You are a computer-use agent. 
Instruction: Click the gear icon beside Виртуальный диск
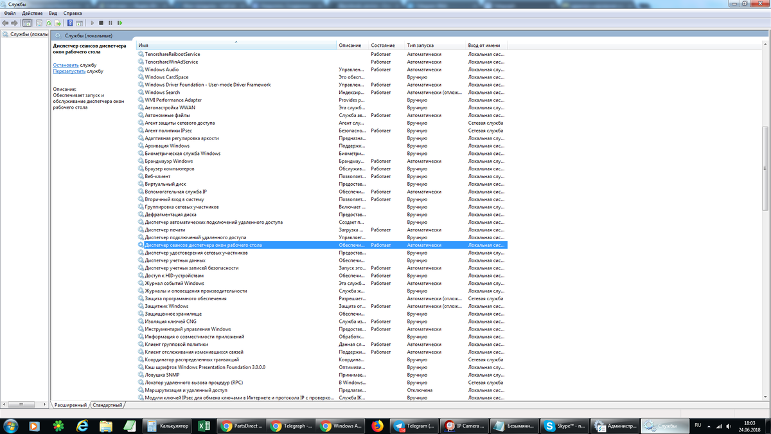click(141, 184)
